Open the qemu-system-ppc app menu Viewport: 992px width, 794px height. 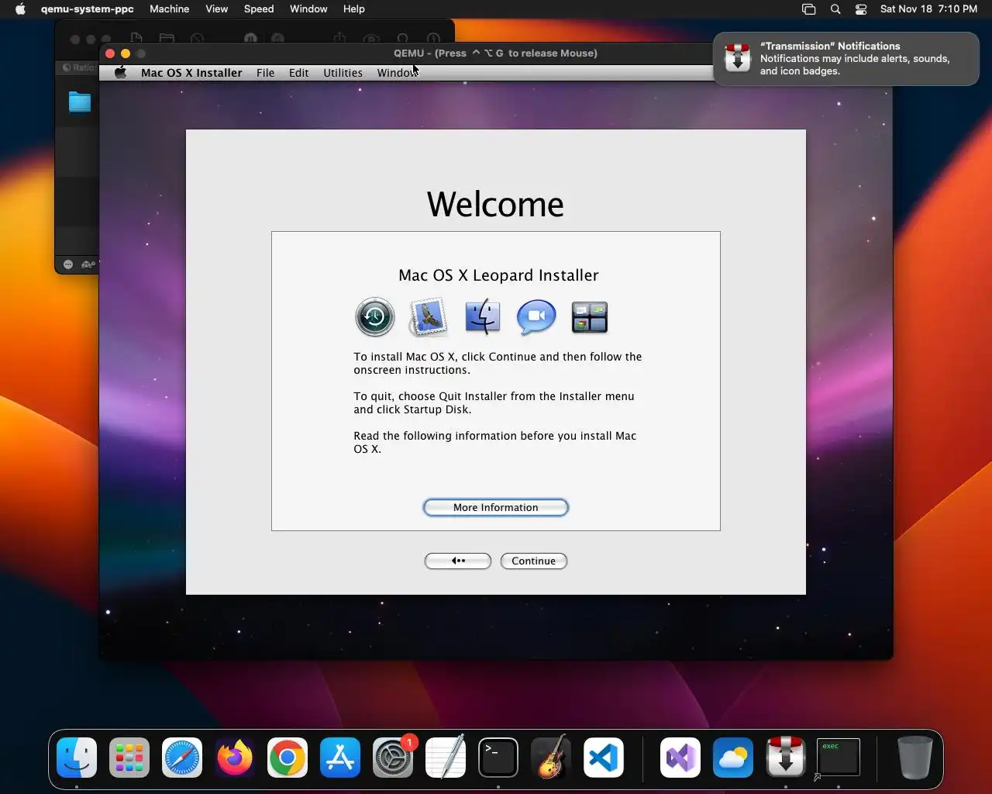click(88, 9)
